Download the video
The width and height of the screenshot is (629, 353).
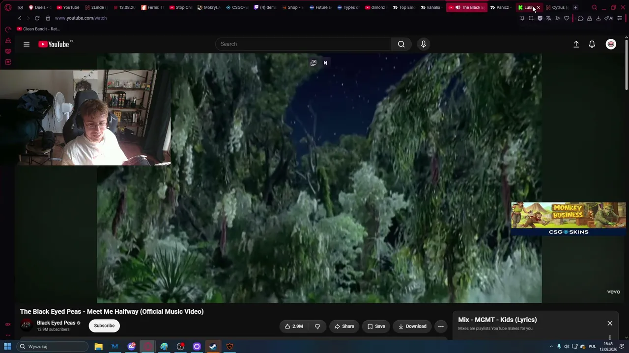tap(412, 326)
